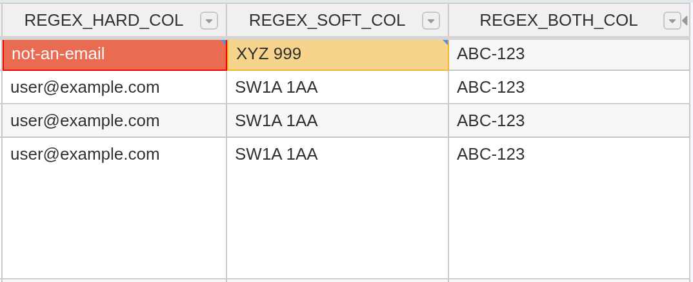This screenshot has width=693, height=282.
Task: Select user@example.com in the fourth row
Action: pos(114,208)
